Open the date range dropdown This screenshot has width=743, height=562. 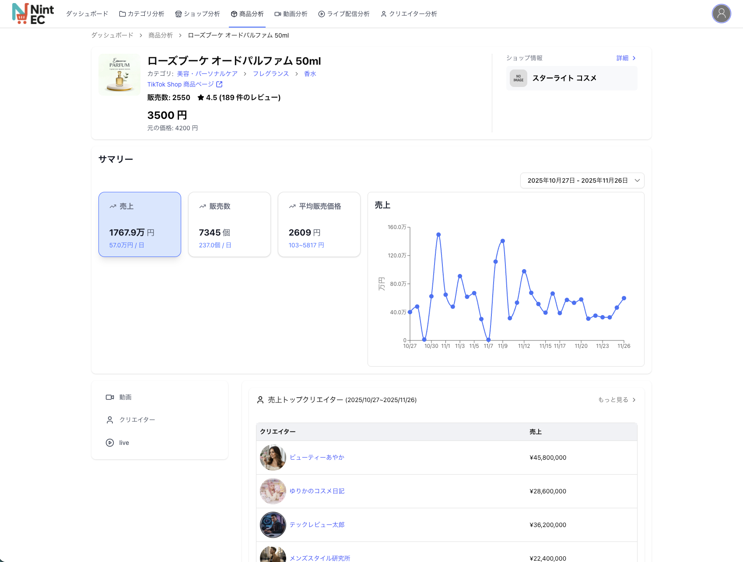582,180
